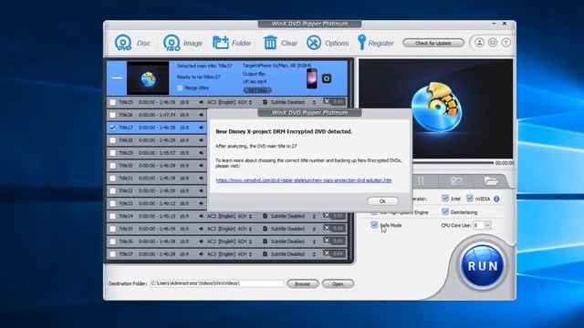Open the winxdvd.com copy-protection link

[304, 180]
